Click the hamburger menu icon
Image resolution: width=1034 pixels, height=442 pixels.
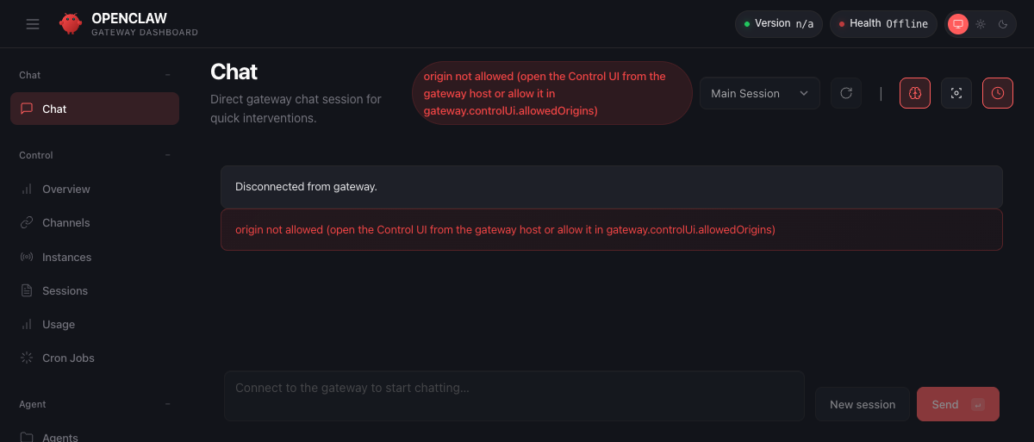33,24
